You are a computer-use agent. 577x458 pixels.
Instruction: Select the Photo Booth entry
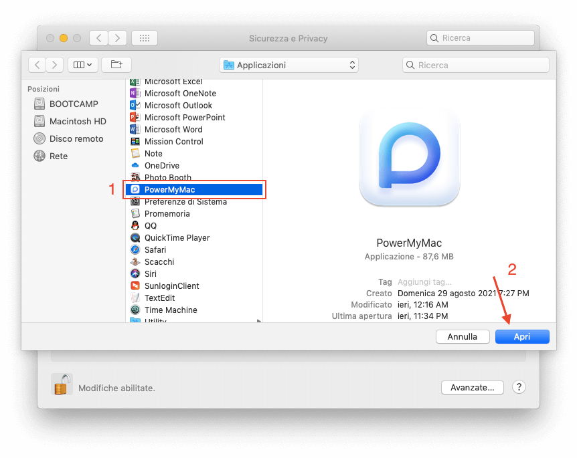pos(194,178)
